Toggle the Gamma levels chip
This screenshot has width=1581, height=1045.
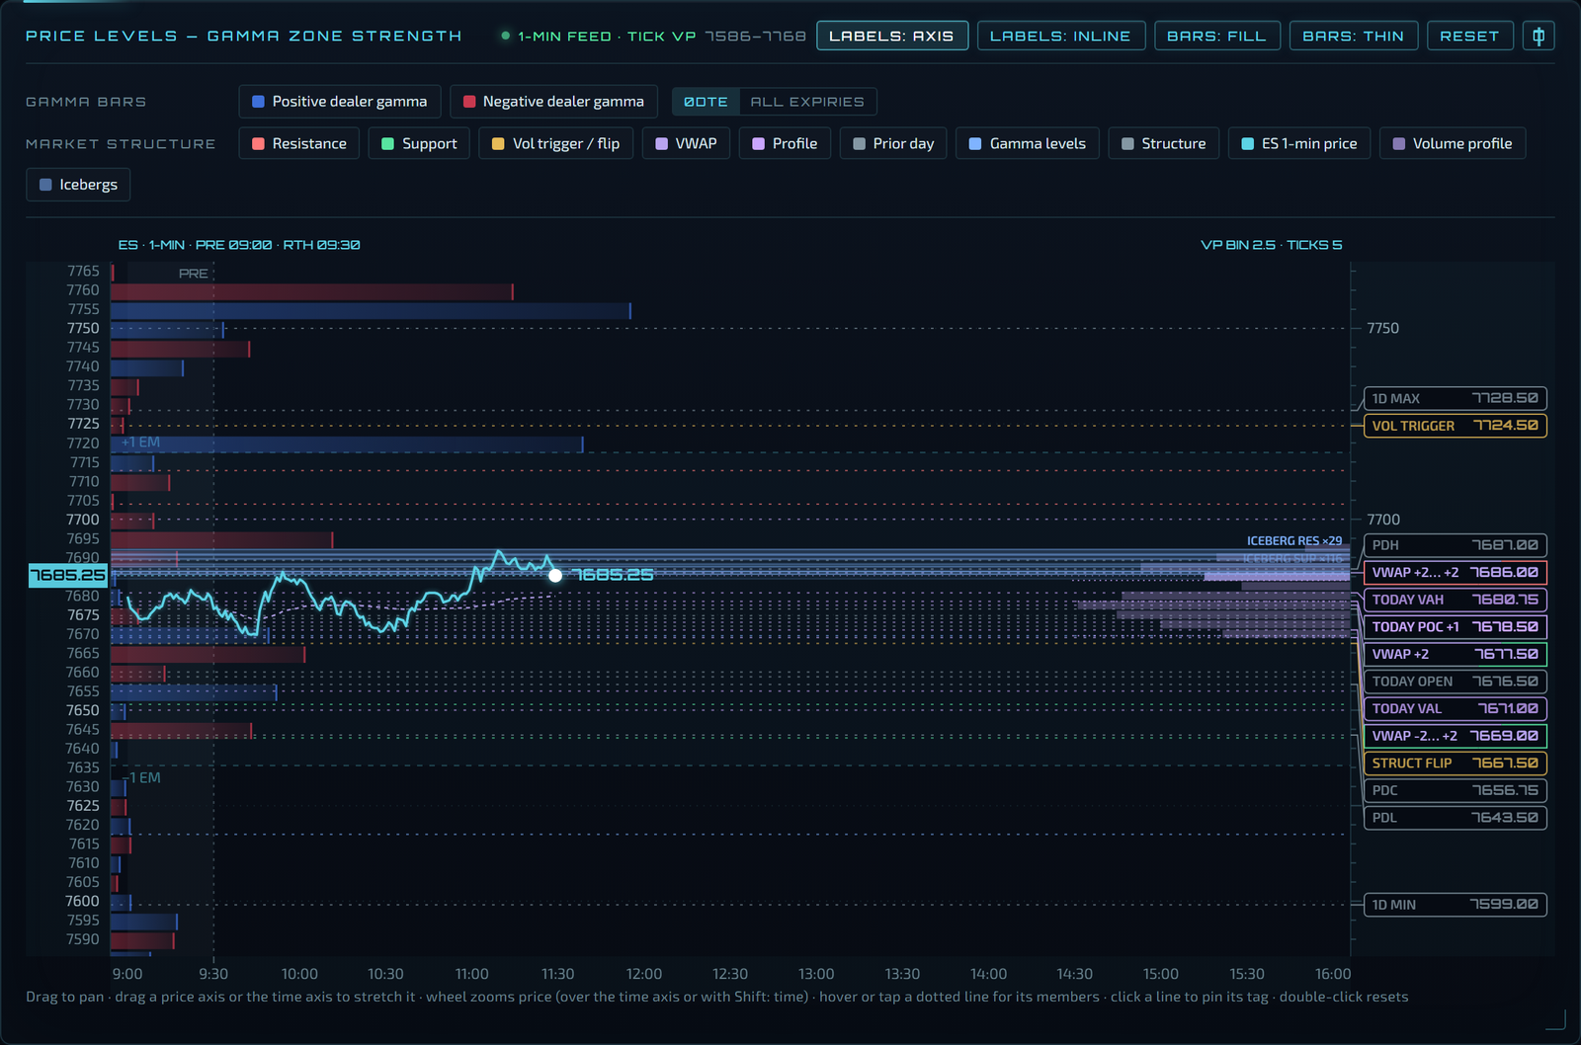coord(1028,143)
